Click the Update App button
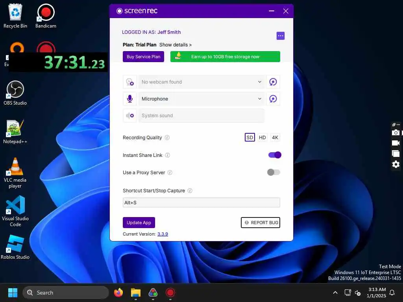The width and height of the screenshot is (403, 302). coord(139,223)
